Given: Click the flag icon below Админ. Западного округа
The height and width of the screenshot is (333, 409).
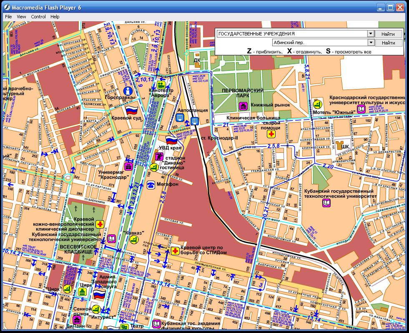Looking at the screenshot, I should 99,295.
